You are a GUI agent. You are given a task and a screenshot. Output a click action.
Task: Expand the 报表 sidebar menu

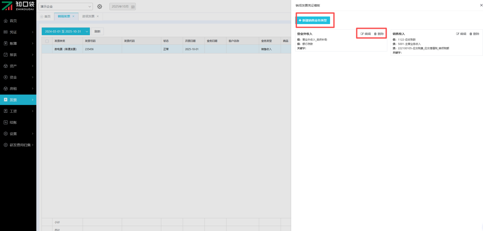18,55
